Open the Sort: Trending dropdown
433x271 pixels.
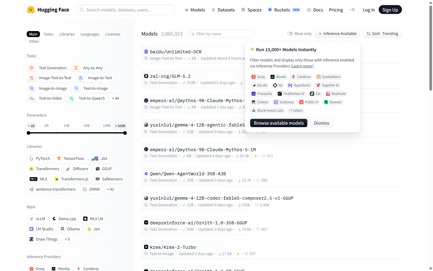(x=382, y=34)
